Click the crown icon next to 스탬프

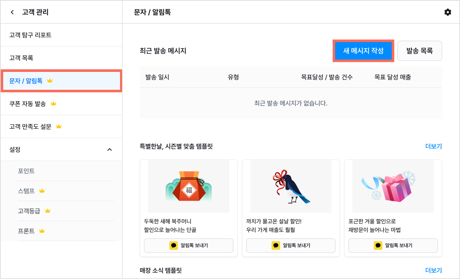[x=42, y=191]
